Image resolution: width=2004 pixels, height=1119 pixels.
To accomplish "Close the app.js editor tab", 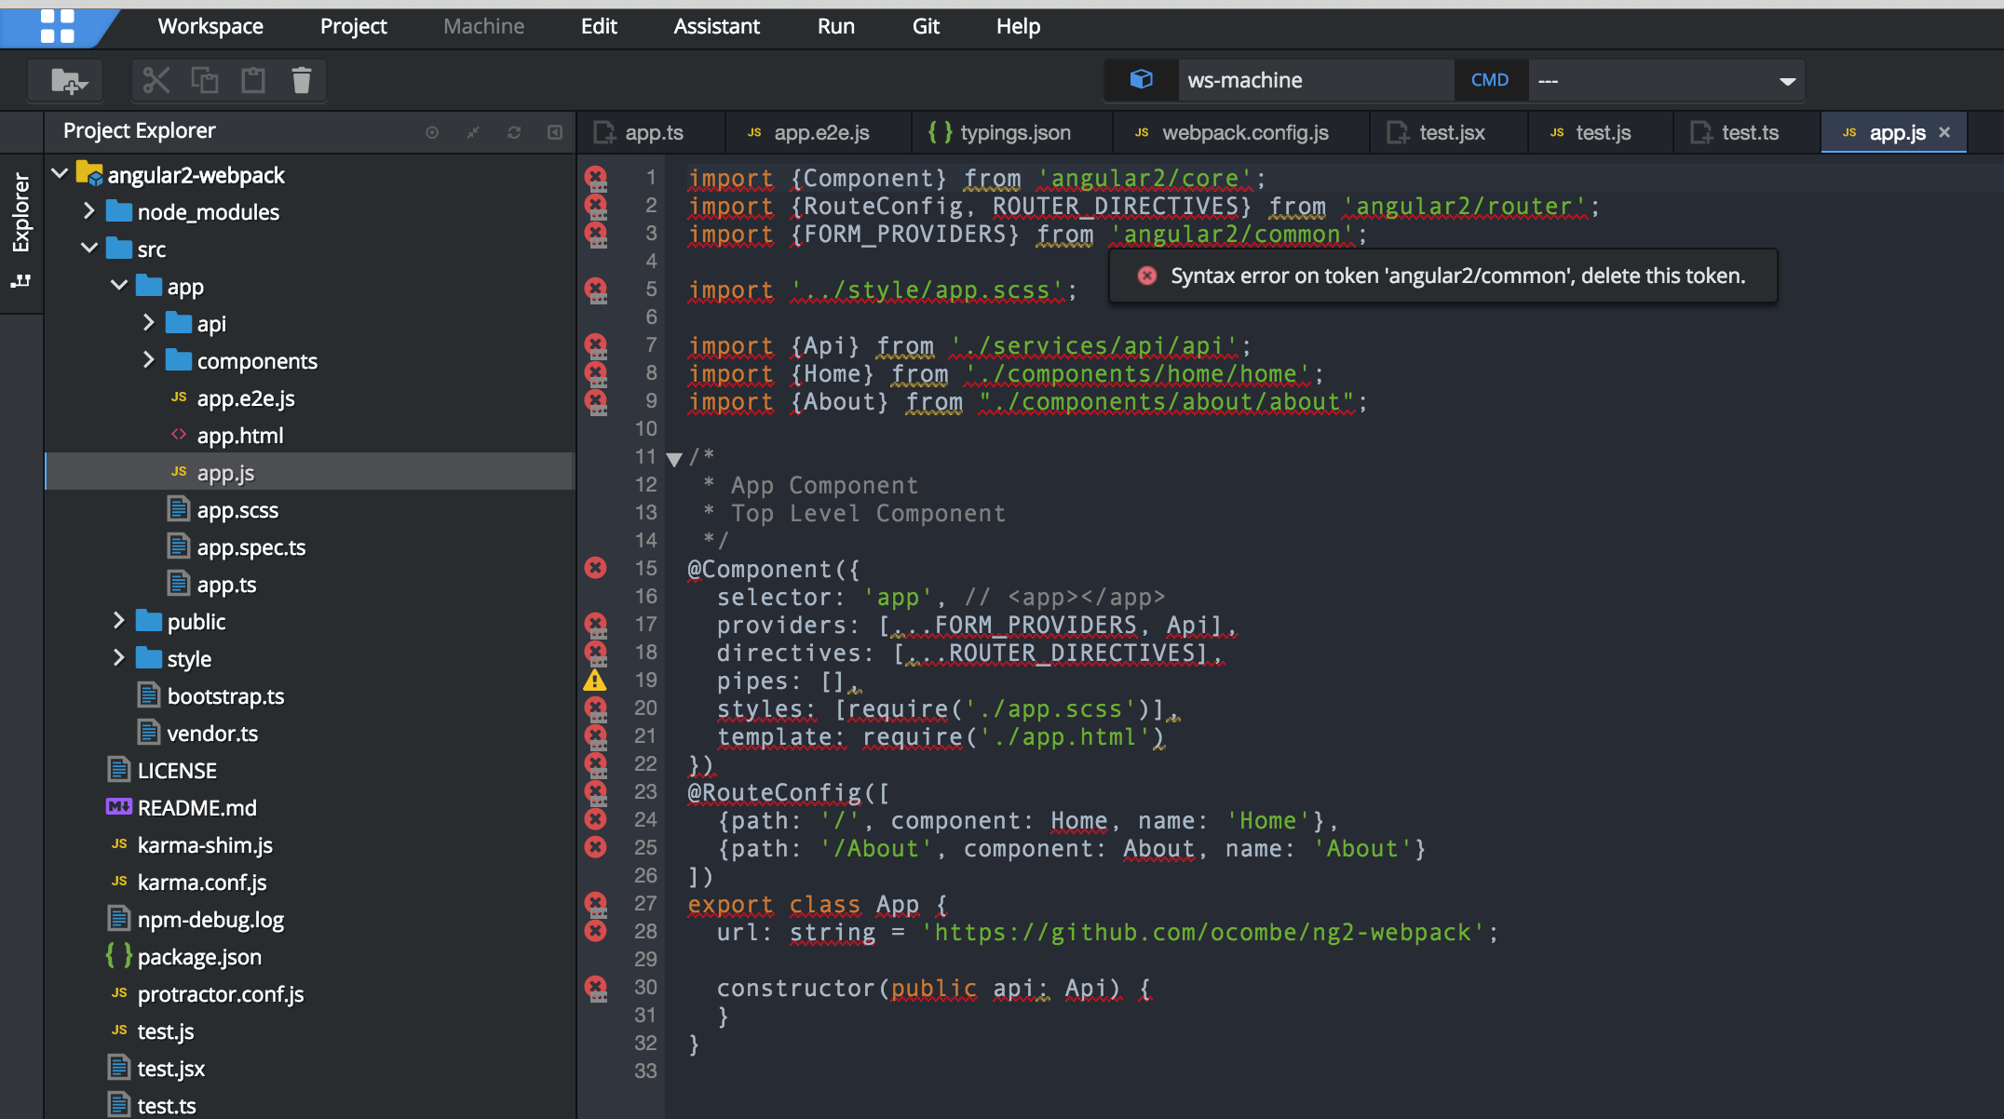I will [1944, 133].
